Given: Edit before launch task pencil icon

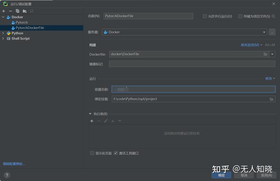Looking at the screenshot, I should (106, 121).
